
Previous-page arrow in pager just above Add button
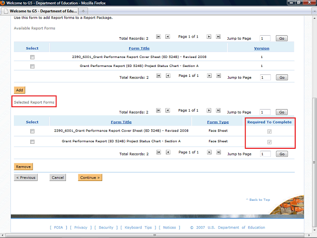tap(168, 76)
